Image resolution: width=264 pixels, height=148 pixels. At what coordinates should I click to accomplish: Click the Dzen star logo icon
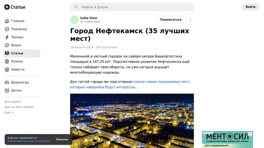point(7,7)
